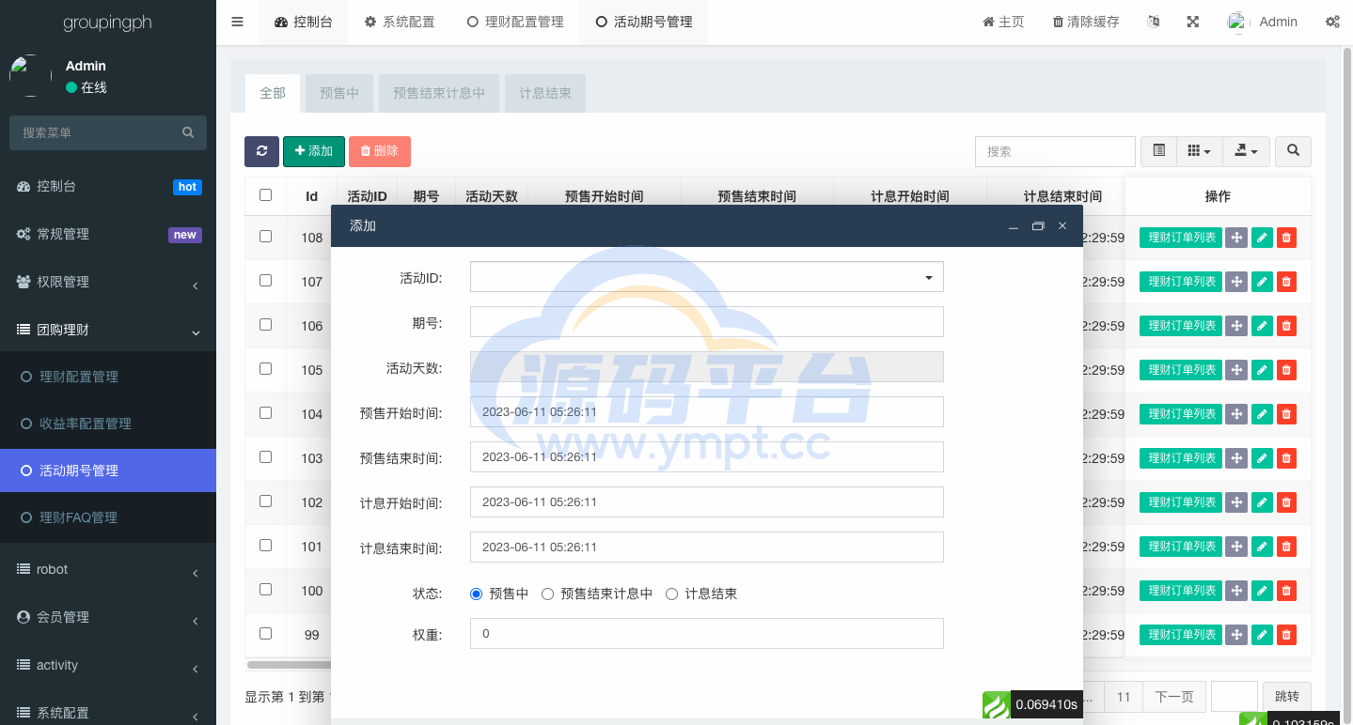The height and width of the screenshot is (725, 1353).
Task: Click the 跳转 page jump button
Action: tap(1287, 697)
